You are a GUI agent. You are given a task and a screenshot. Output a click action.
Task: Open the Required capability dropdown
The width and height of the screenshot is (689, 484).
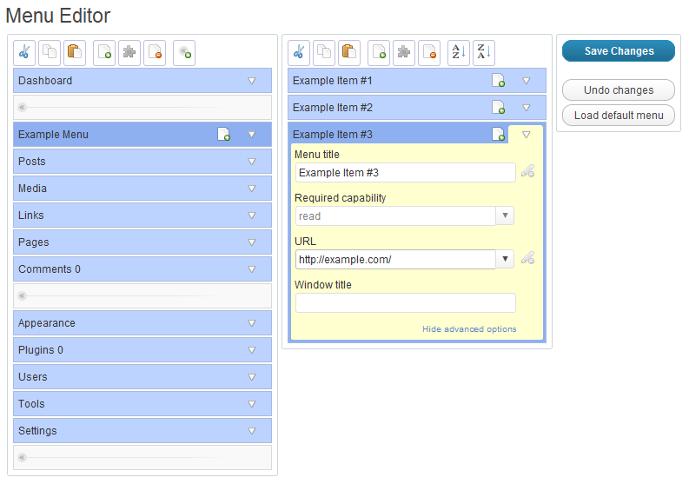click(x=505, y=215)
